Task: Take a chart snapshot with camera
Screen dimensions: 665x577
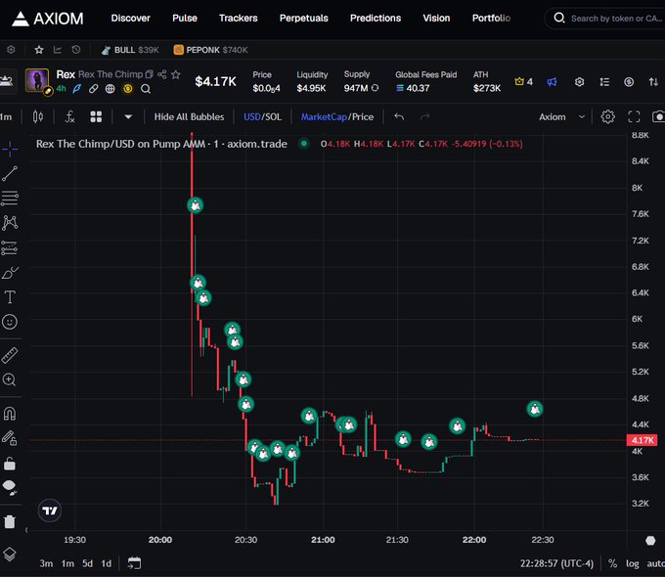Action: click(658, 116)
